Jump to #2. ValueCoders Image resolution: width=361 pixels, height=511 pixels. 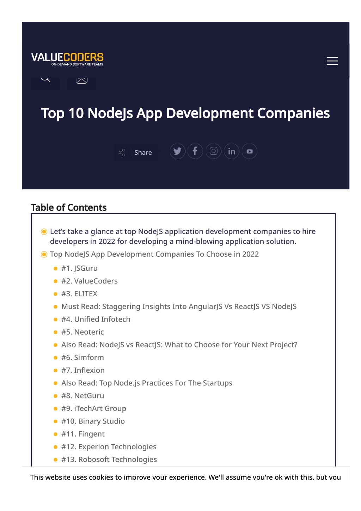click(x=90, y=281)
